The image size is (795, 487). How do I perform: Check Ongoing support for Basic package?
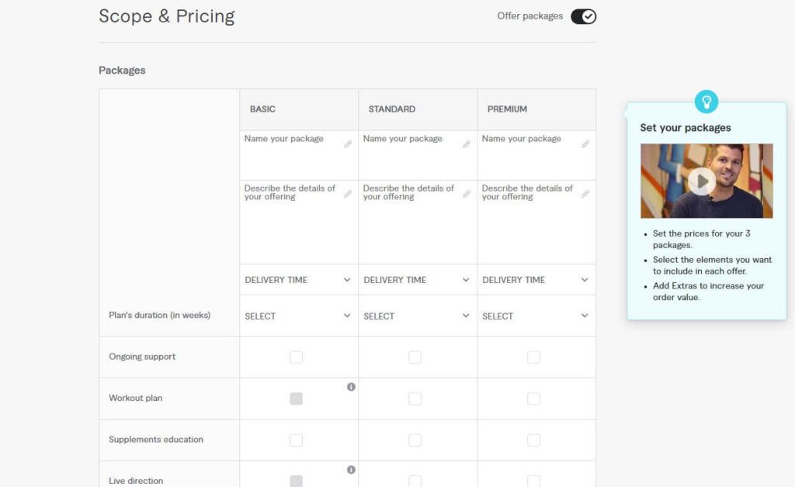(296, 357)
